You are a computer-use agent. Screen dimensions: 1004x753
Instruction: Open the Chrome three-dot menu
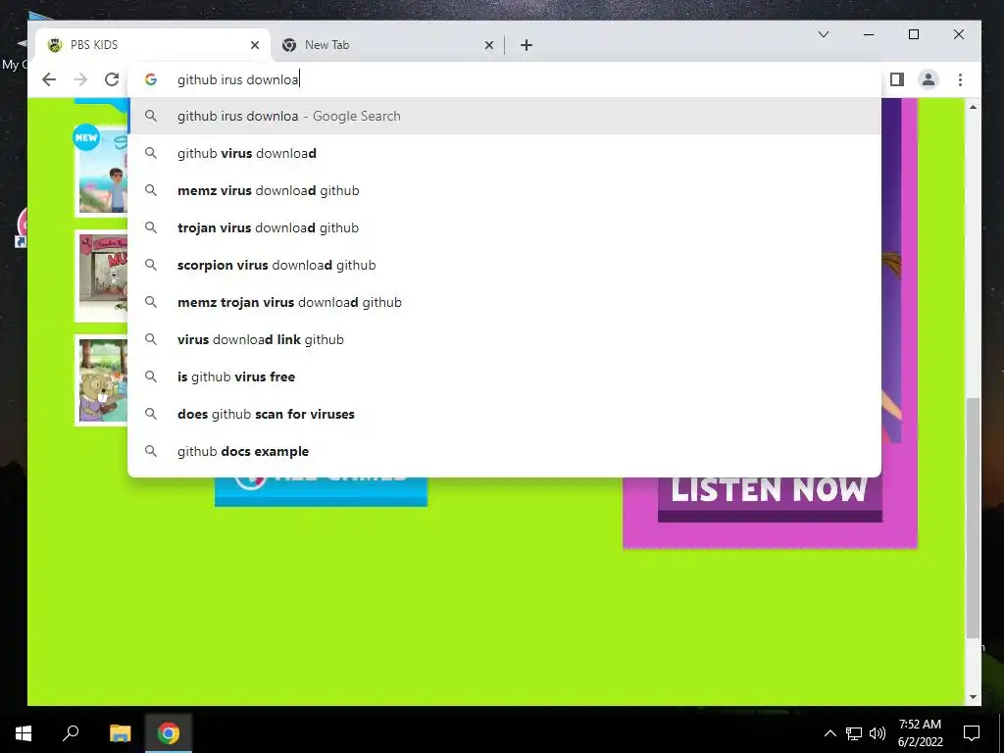(x=960, y=79)
